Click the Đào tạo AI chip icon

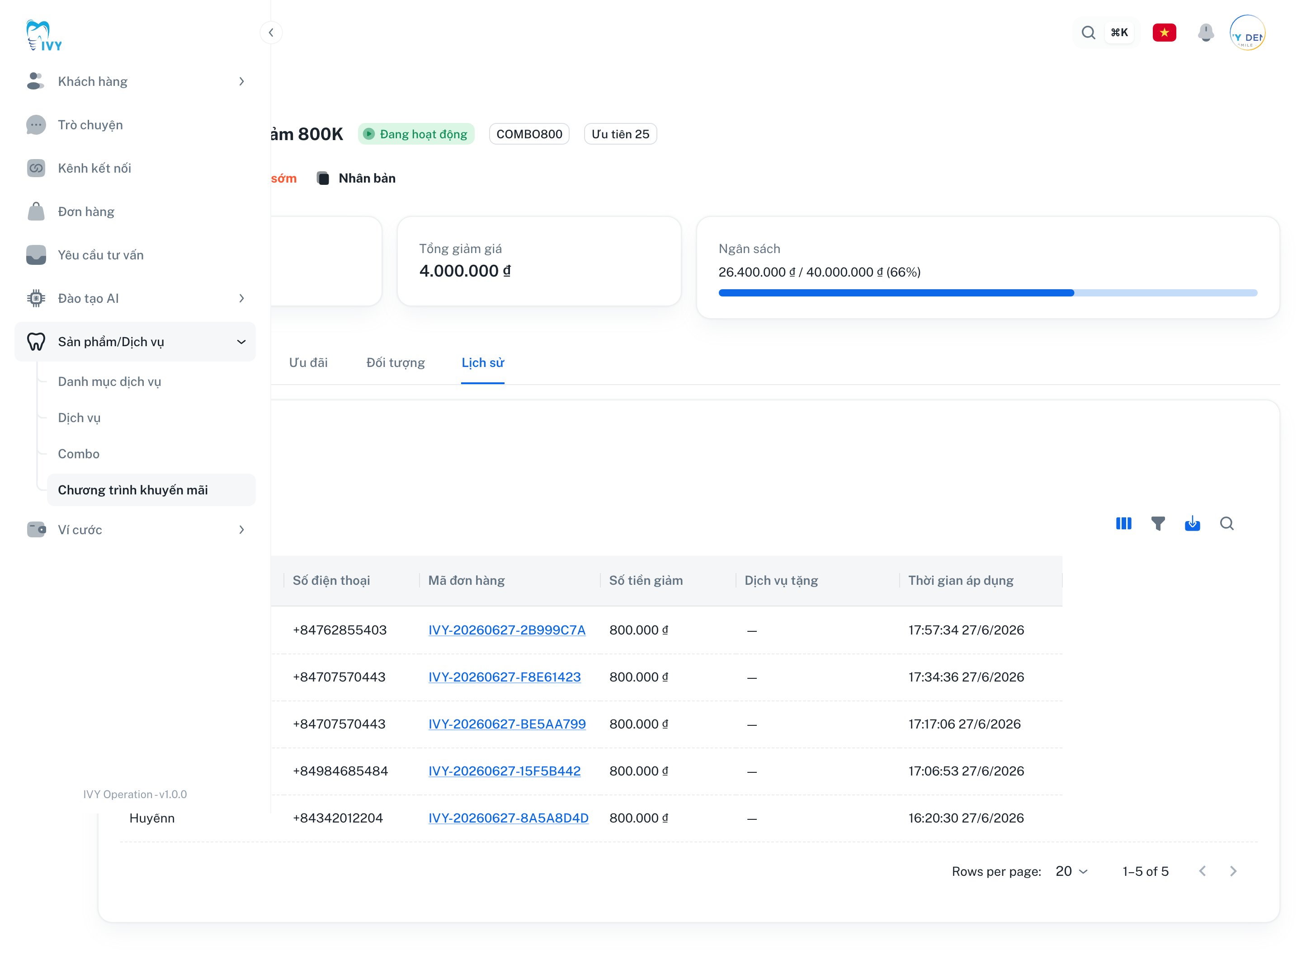click(35, 298)
